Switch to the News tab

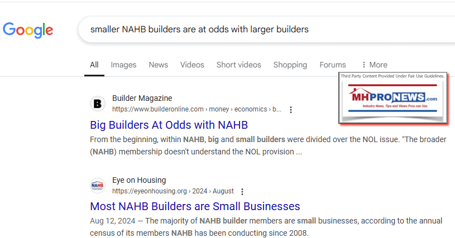click(158, 65)
